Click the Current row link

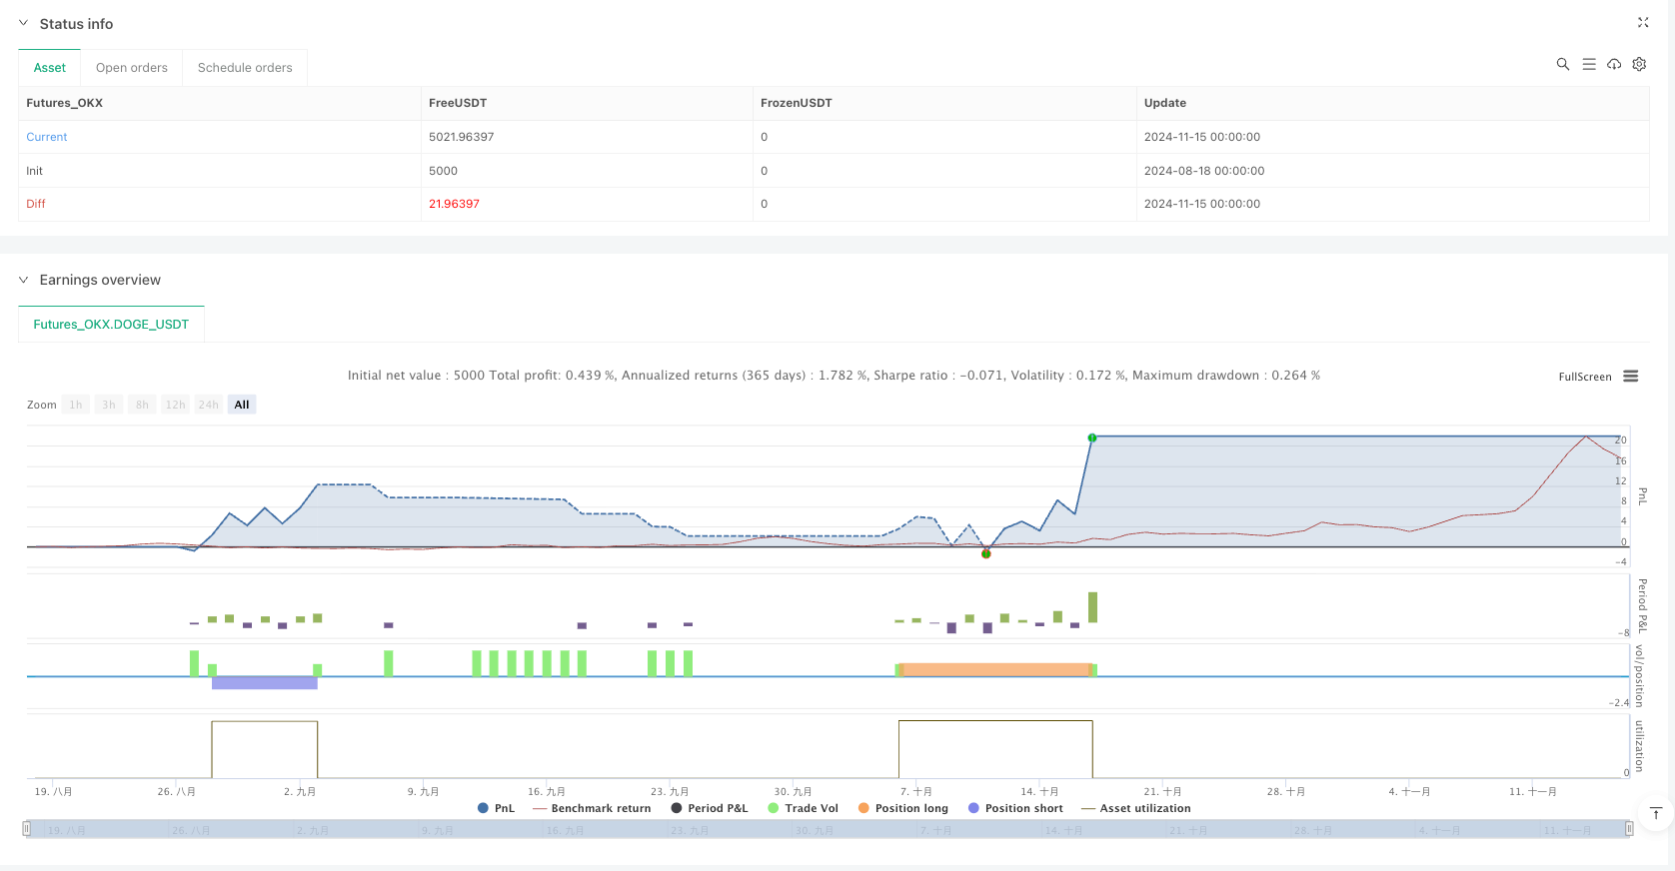[47, 137]
